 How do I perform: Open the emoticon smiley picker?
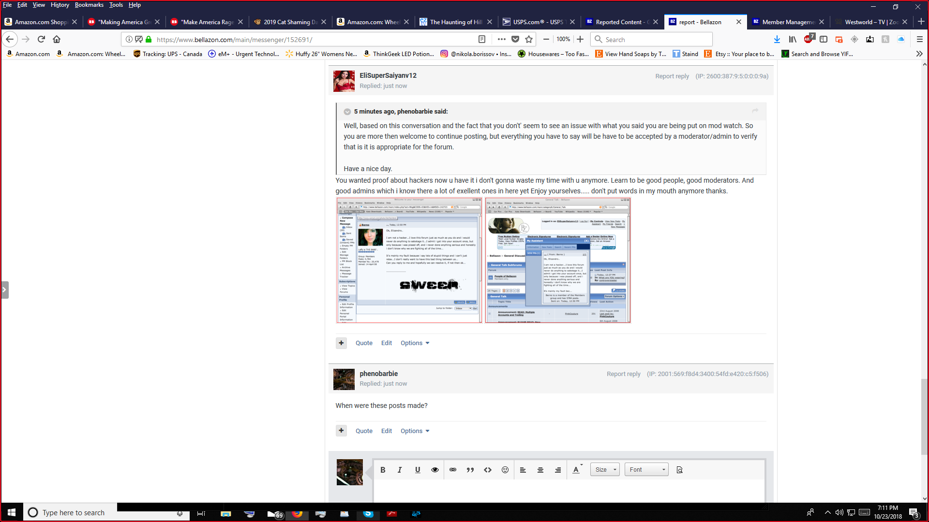tap(505, 470)
